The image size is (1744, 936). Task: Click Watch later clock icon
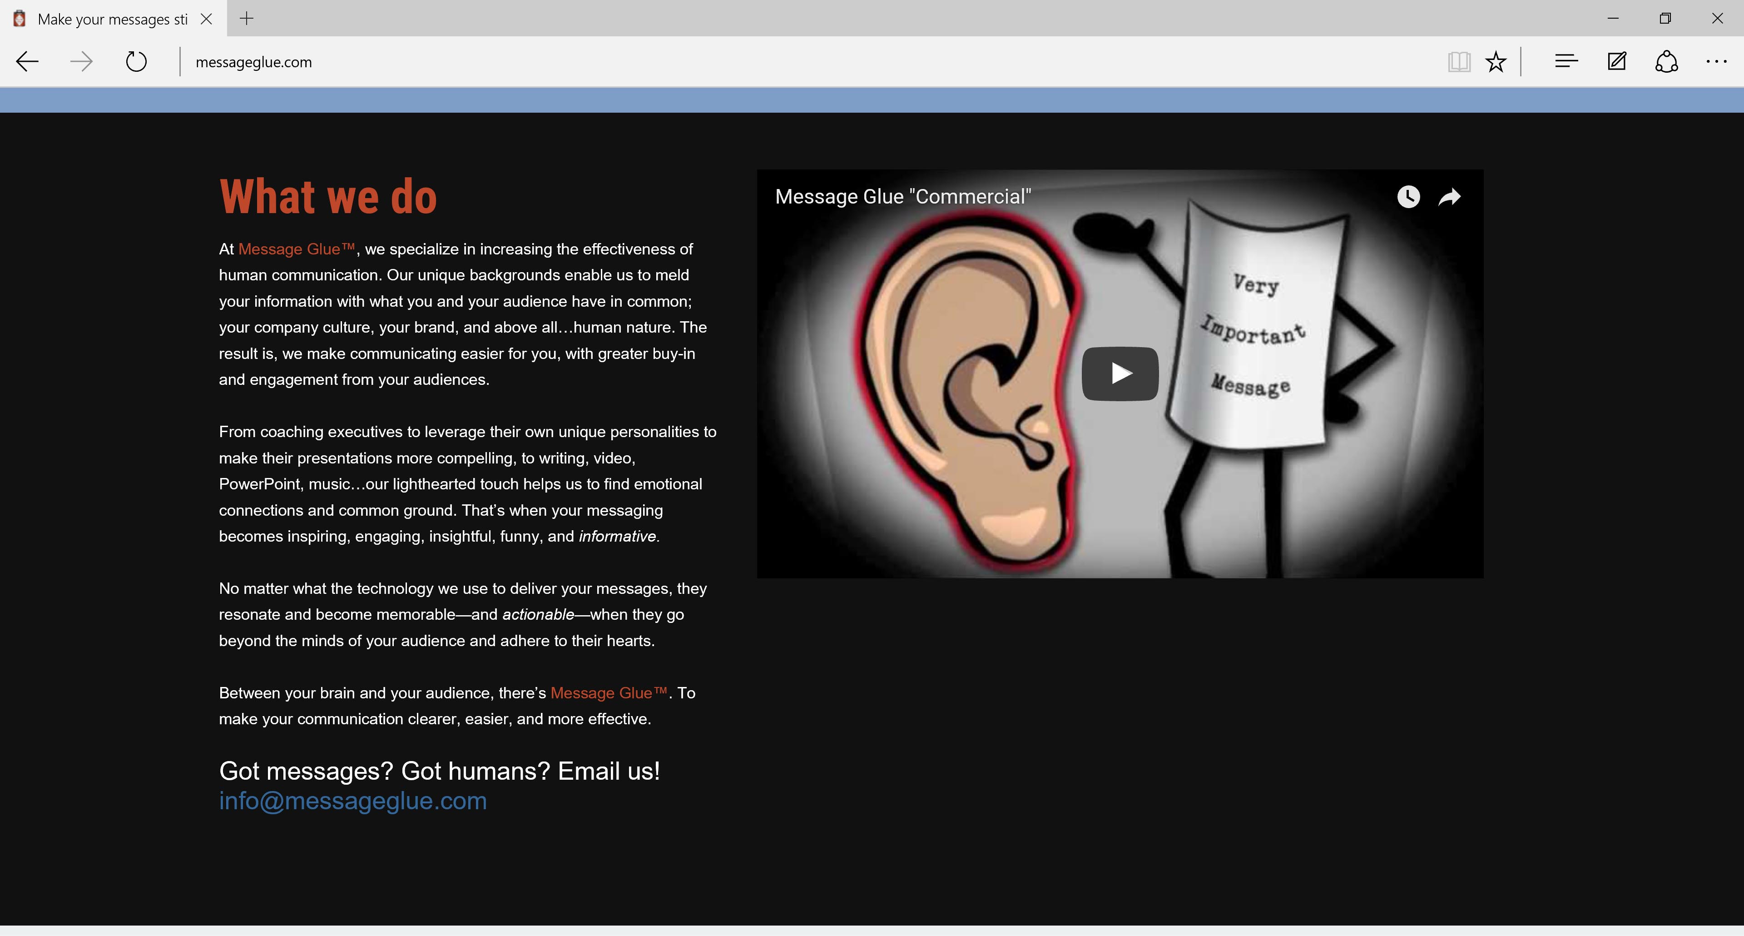coord(1408,196)
